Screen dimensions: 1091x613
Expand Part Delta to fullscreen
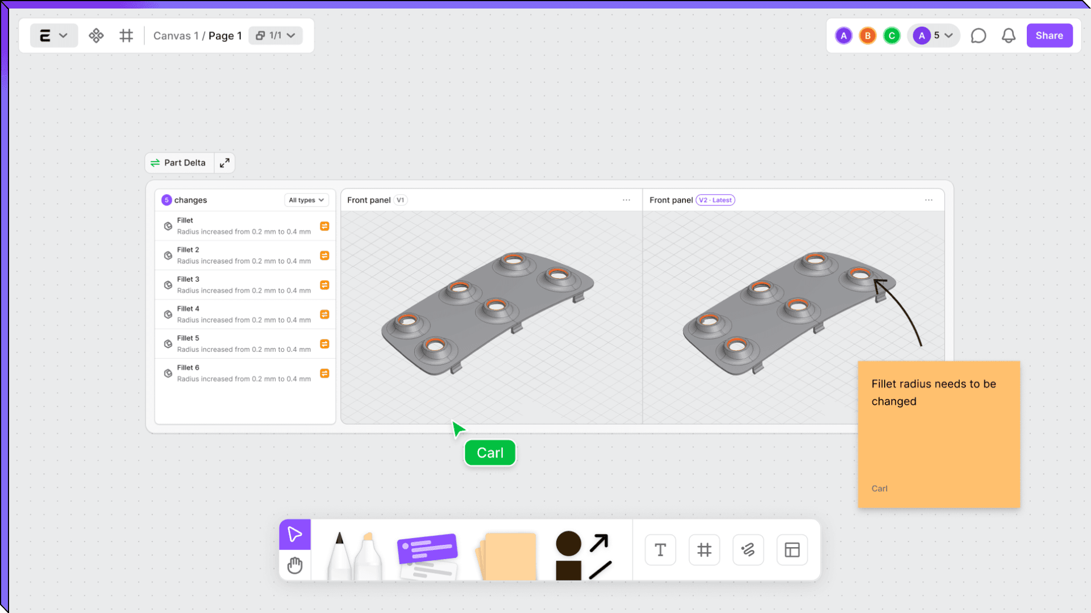coord(224,163)
